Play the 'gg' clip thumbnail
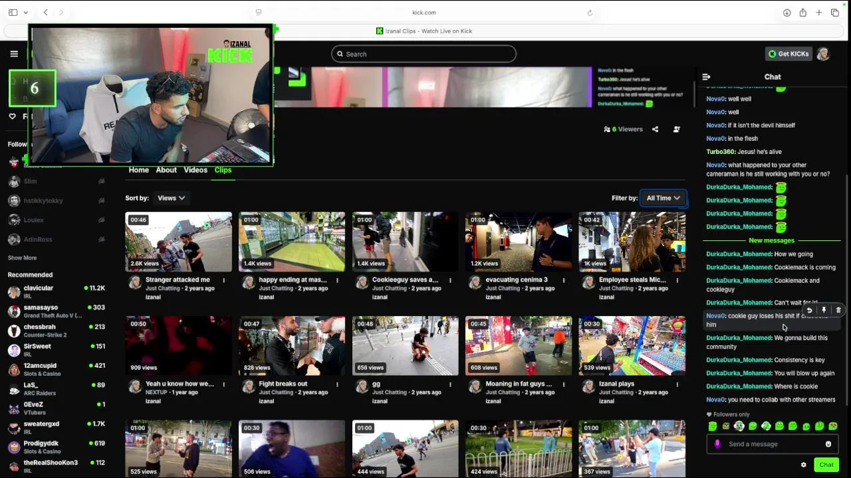The height and width of the screenshot is (478, 851). click(405, 346)
